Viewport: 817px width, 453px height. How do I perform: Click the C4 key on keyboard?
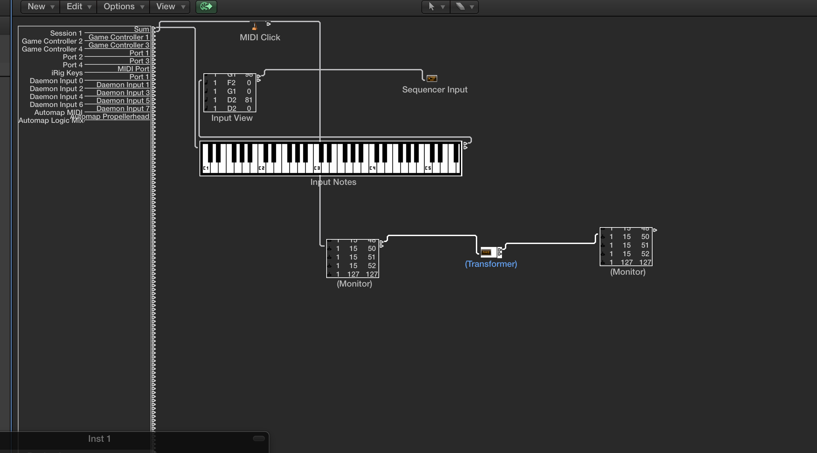pyautogui.click(x=372, y=167)
